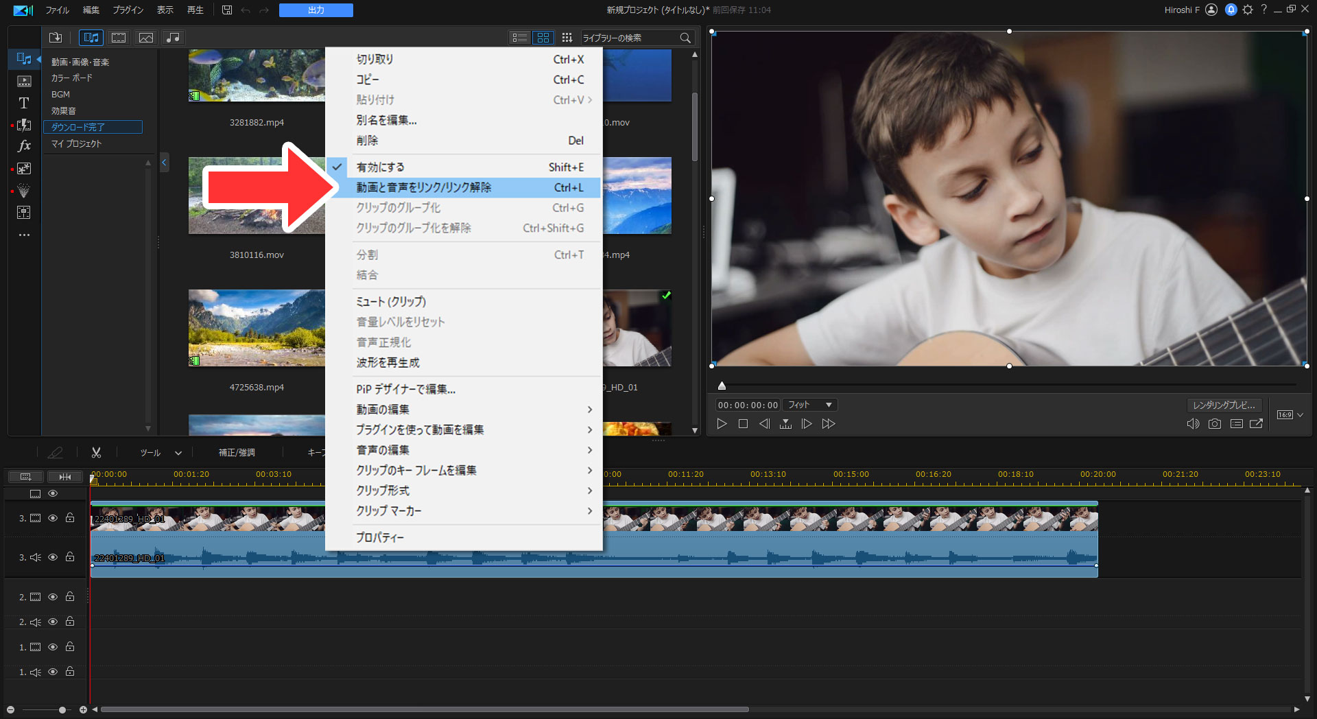
Task: Select the 4725638.mp4 thumbnail
Action: click(x=257, y=328)
